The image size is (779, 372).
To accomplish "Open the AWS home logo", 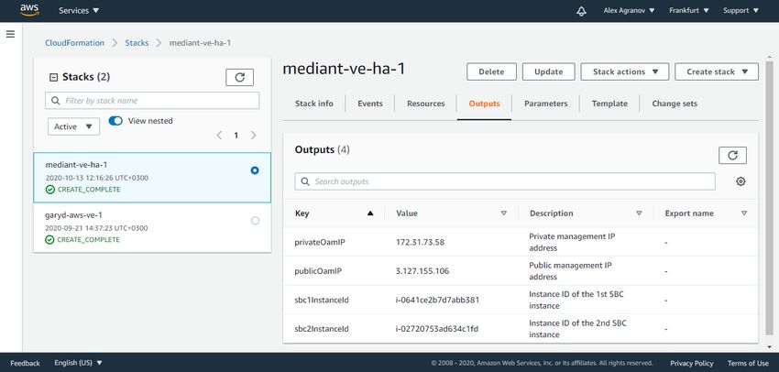I will point(29,10).
